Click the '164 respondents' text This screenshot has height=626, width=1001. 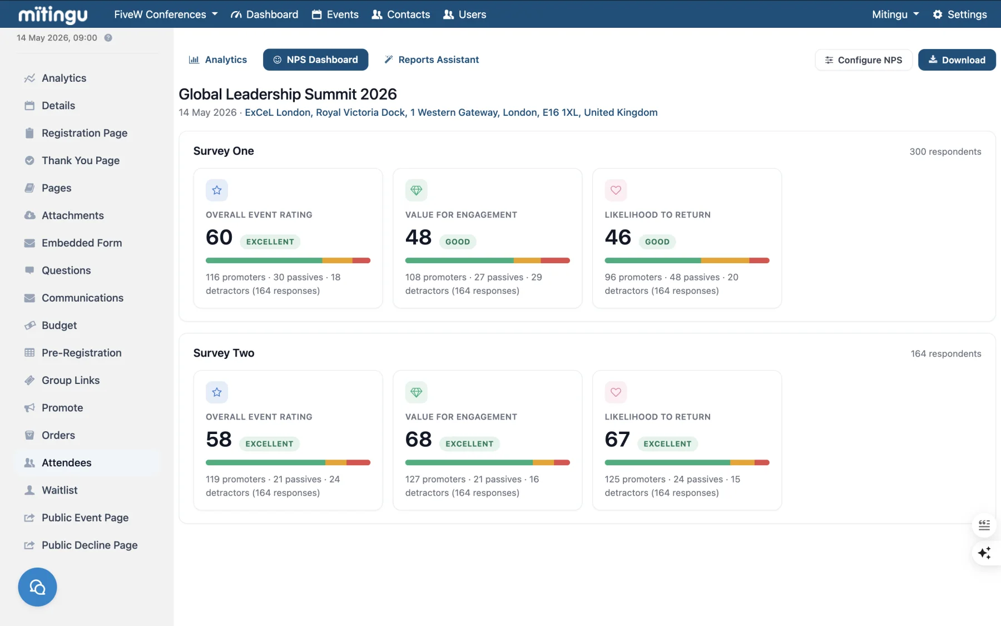[946, 354]
